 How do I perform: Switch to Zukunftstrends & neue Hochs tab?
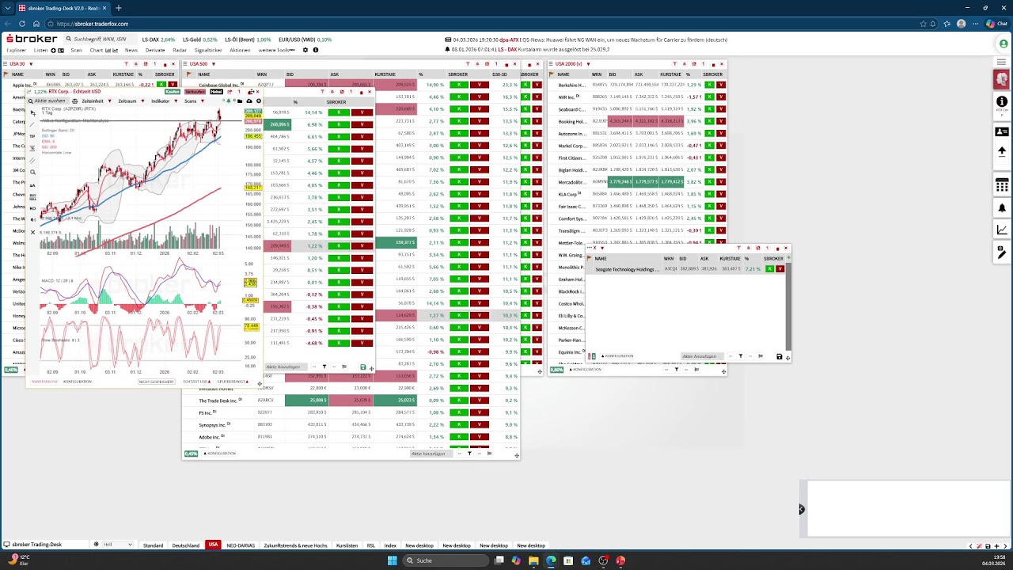coord(295,545)
